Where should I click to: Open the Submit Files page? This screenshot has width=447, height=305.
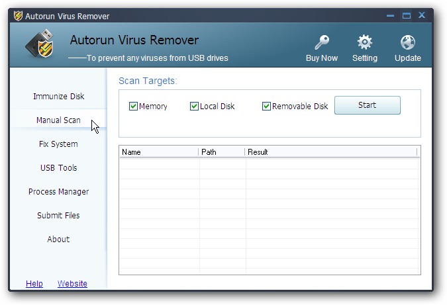[58, 216]
